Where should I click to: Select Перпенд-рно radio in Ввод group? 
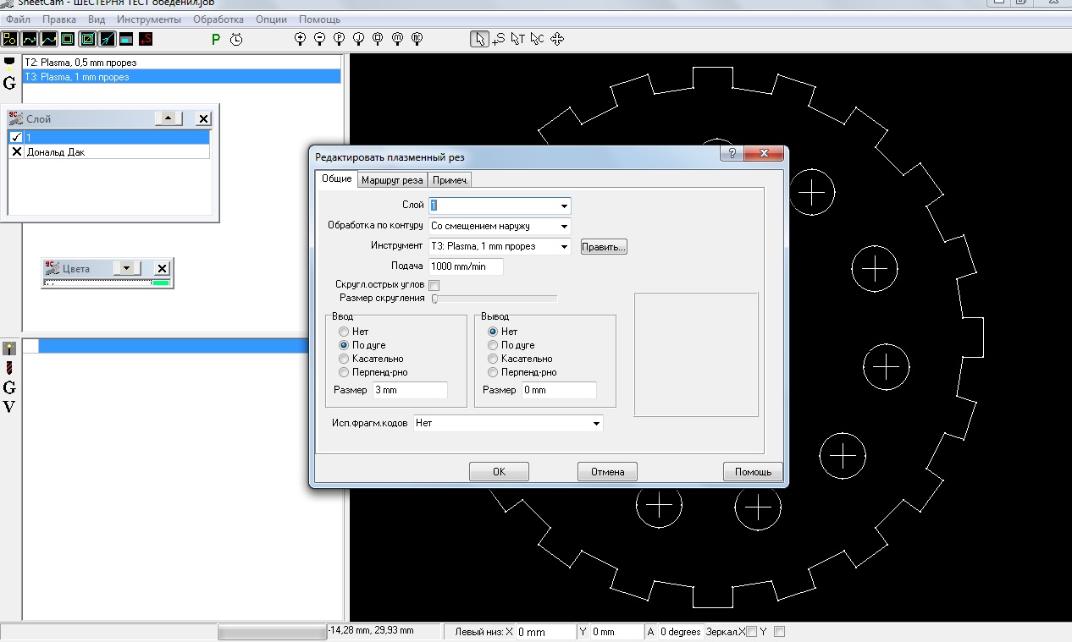(344, 372)
